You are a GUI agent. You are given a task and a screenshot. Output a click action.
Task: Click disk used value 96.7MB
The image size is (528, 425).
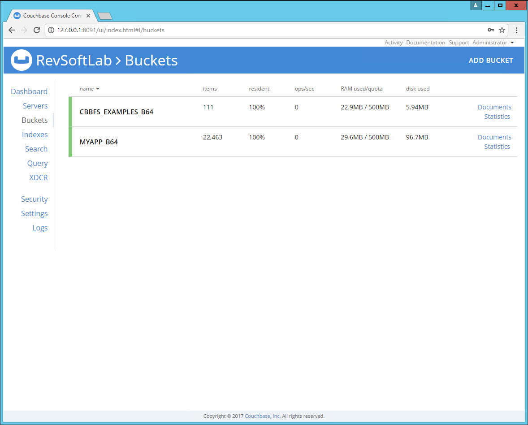click(x=417, y=137)
